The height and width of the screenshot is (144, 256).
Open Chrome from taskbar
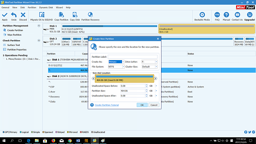(70, 140)
